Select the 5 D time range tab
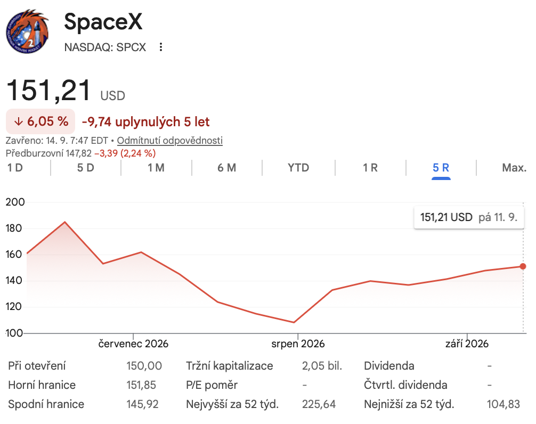Viewport: 536px width, 424px height. [x=85, y=168]
